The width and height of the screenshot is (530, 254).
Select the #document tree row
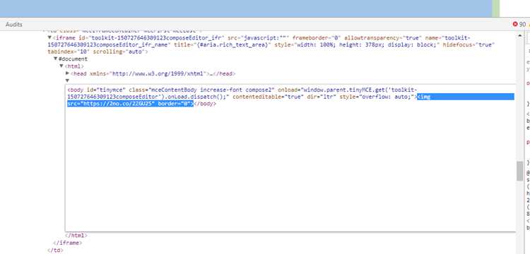[73, 59]
